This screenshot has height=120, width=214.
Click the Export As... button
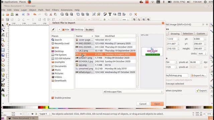[x=198, y=76]
